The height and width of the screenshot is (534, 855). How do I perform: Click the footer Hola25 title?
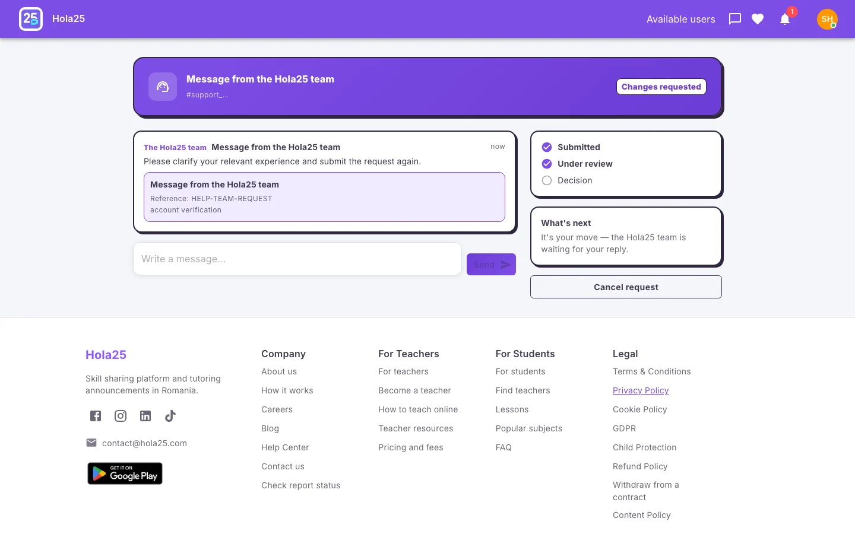[106, 355]
